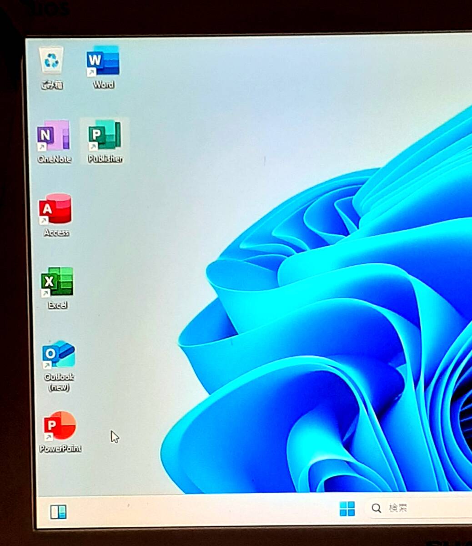Click the magnifier icon in taskbar search
Viewport: 472px width, 546px height.
coord(376,508)
